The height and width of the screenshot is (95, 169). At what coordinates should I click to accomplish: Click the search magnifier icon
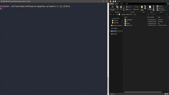tap(167, 15)
